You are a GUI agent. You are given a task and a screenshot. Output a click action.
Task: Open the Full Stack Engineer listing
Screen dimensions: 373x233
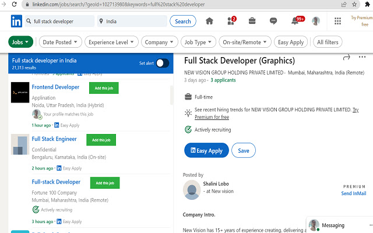54,139
